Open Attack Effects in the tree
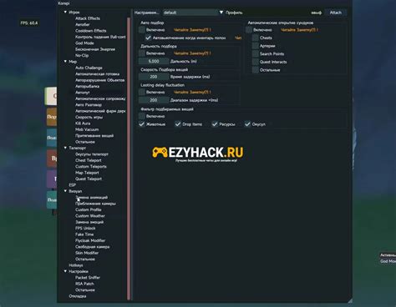This screenshot has height=307, width=396. click(x=88, y=18)
